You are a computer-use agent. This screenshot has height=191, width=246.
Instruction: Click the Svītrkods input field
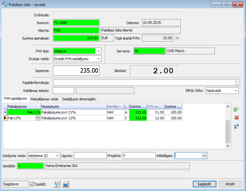coord(117,15)
